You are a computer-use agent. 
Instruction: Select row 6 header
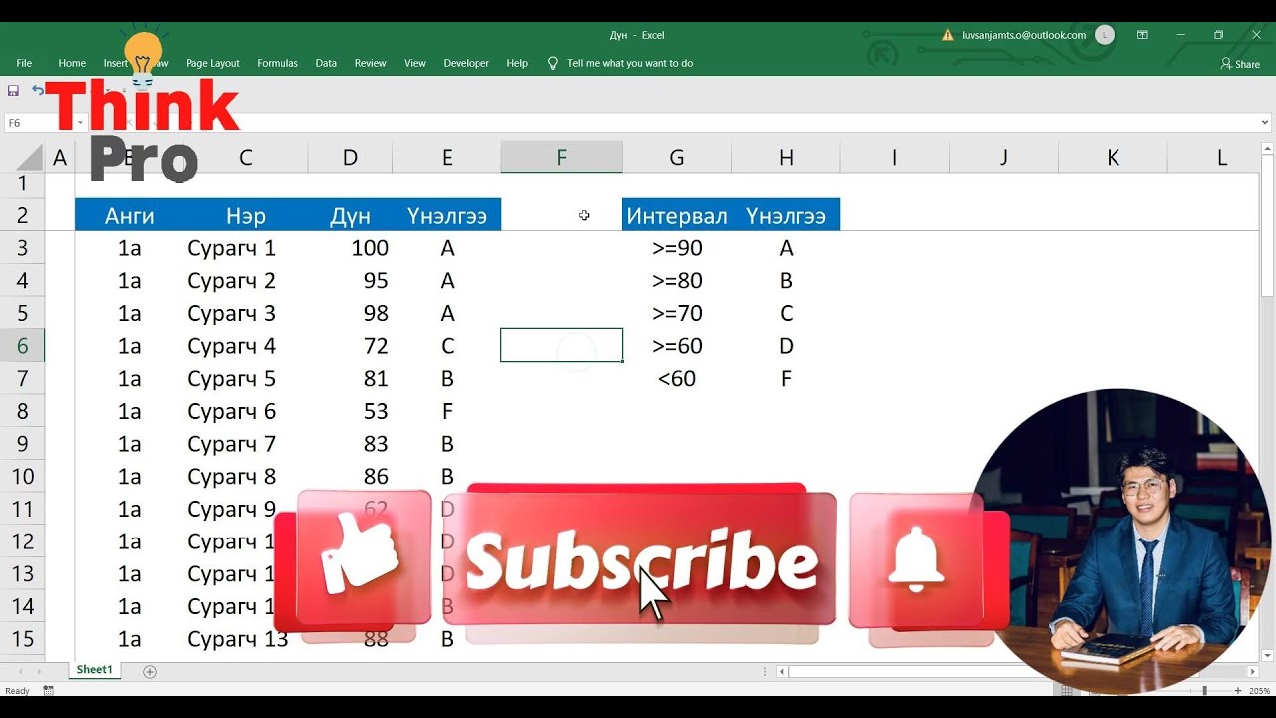point(22,346)
